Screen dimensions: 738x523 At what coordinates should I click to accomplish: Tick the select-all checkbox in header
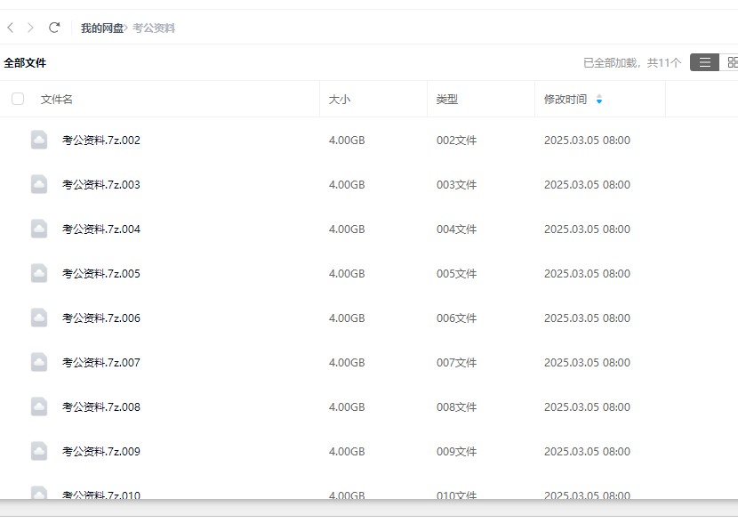click(18, 99)
